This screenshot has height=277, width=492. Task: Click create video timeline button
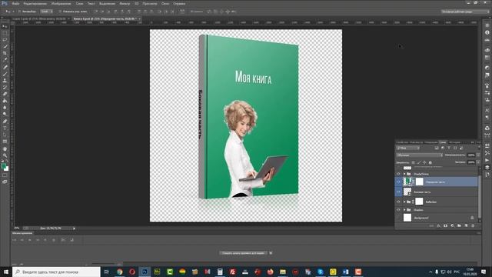243,253
